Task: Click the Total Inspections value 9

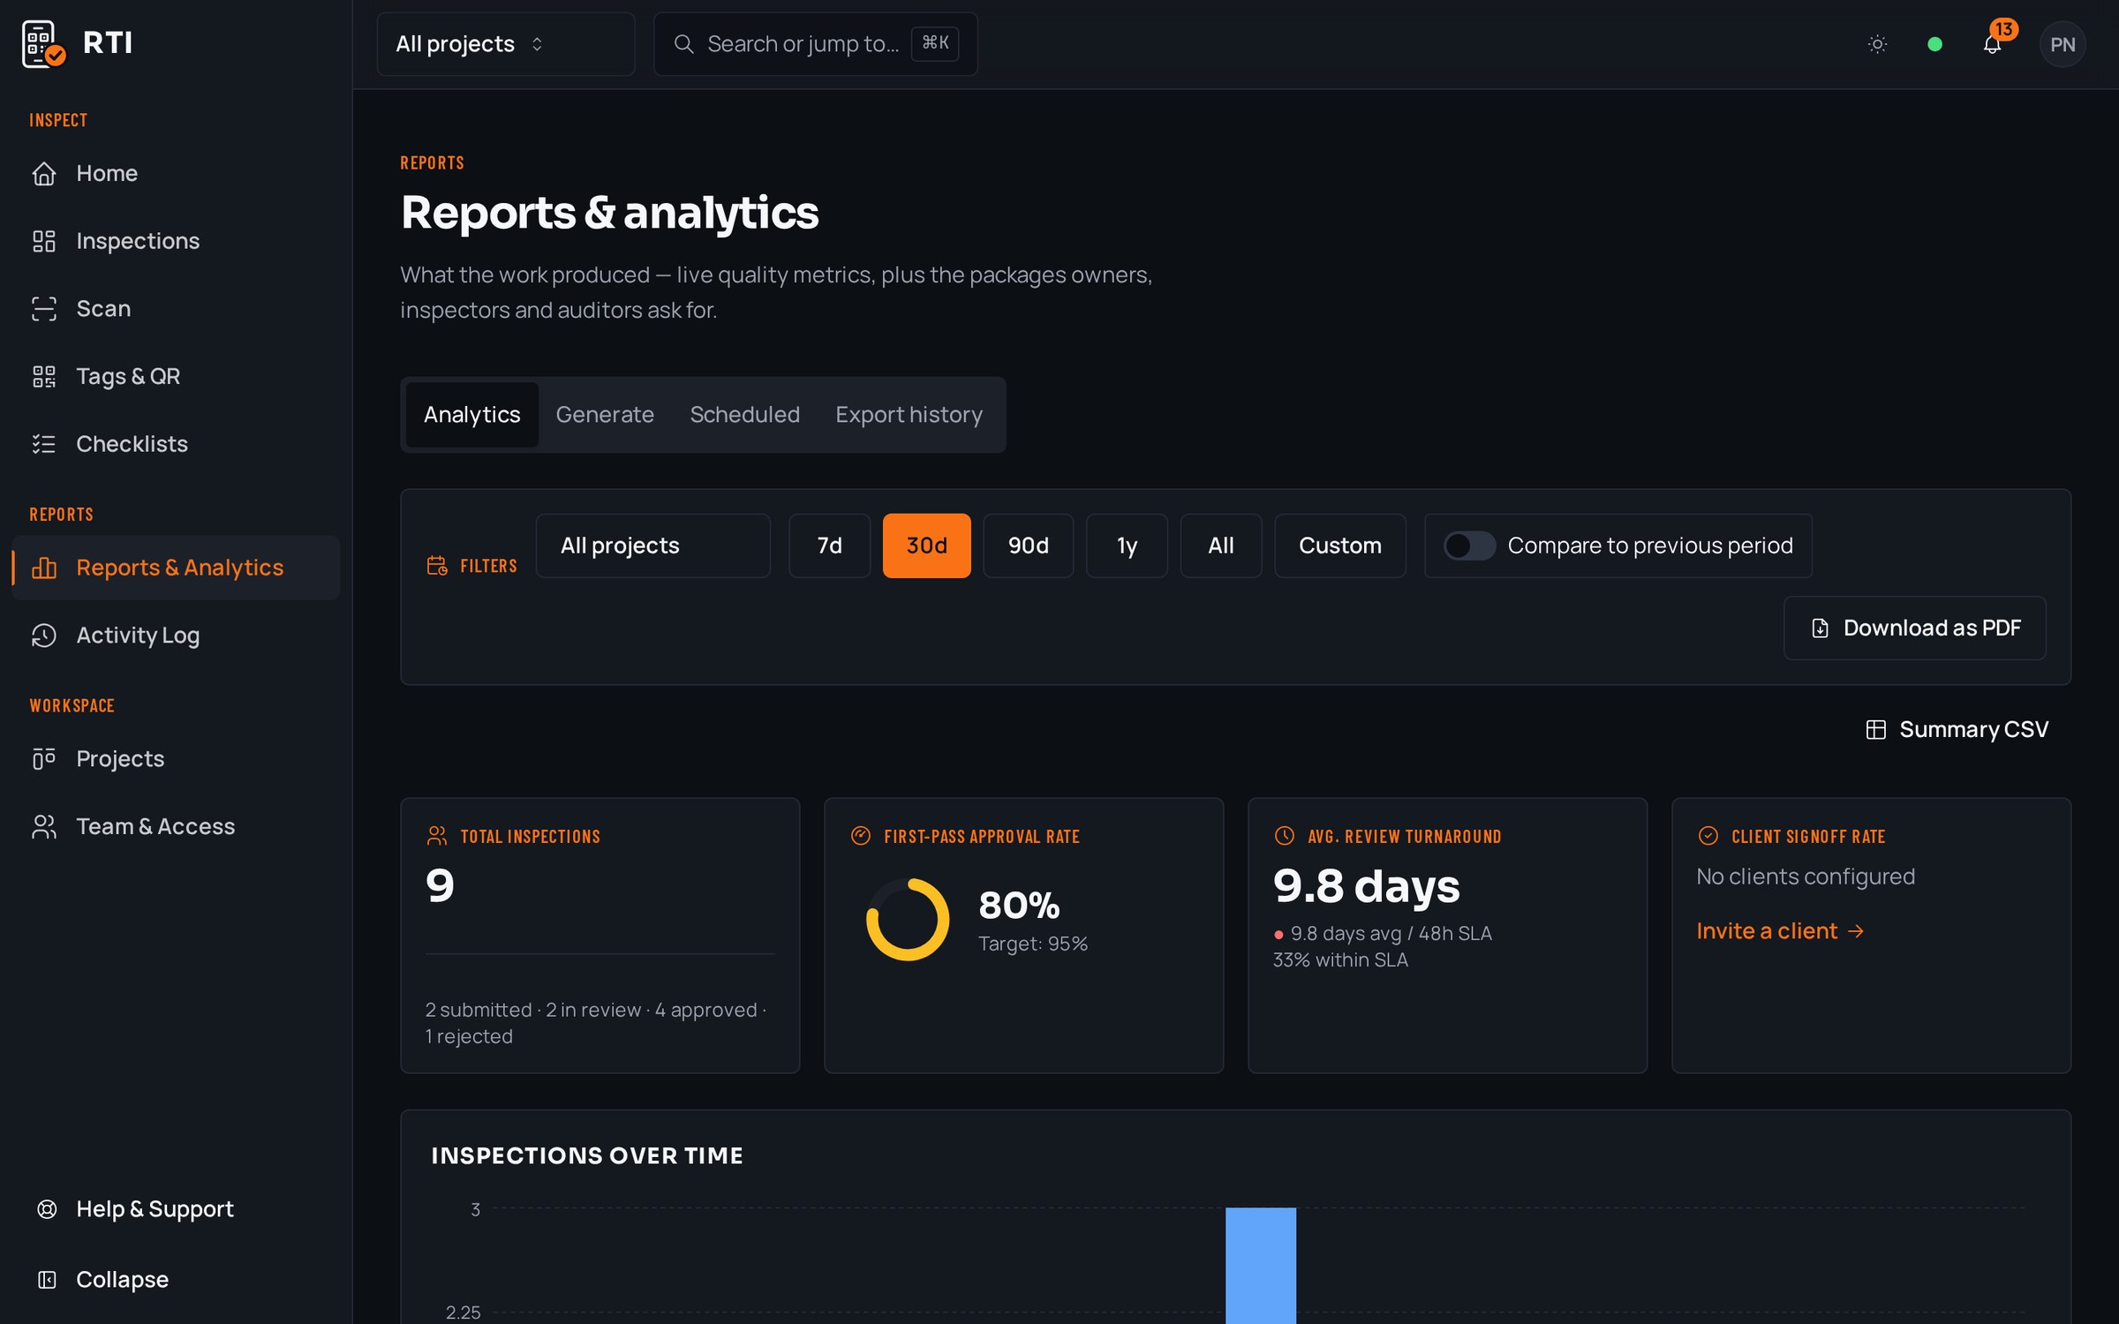Action: [440, 885]
